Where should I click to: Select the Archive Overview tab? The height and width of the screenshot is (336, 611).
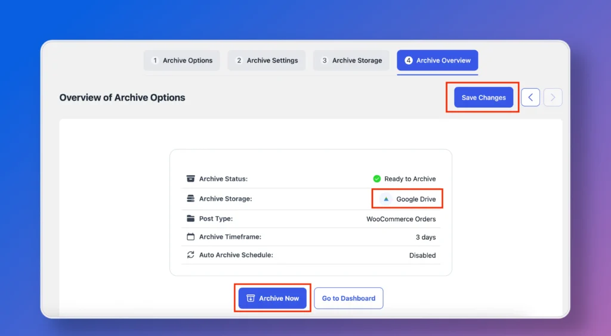tap(437, 60)
